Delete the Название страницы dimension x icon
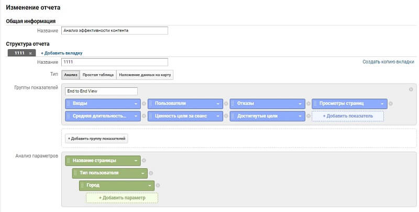This screenshot has height=212, width=419. [x=144, y=160]
